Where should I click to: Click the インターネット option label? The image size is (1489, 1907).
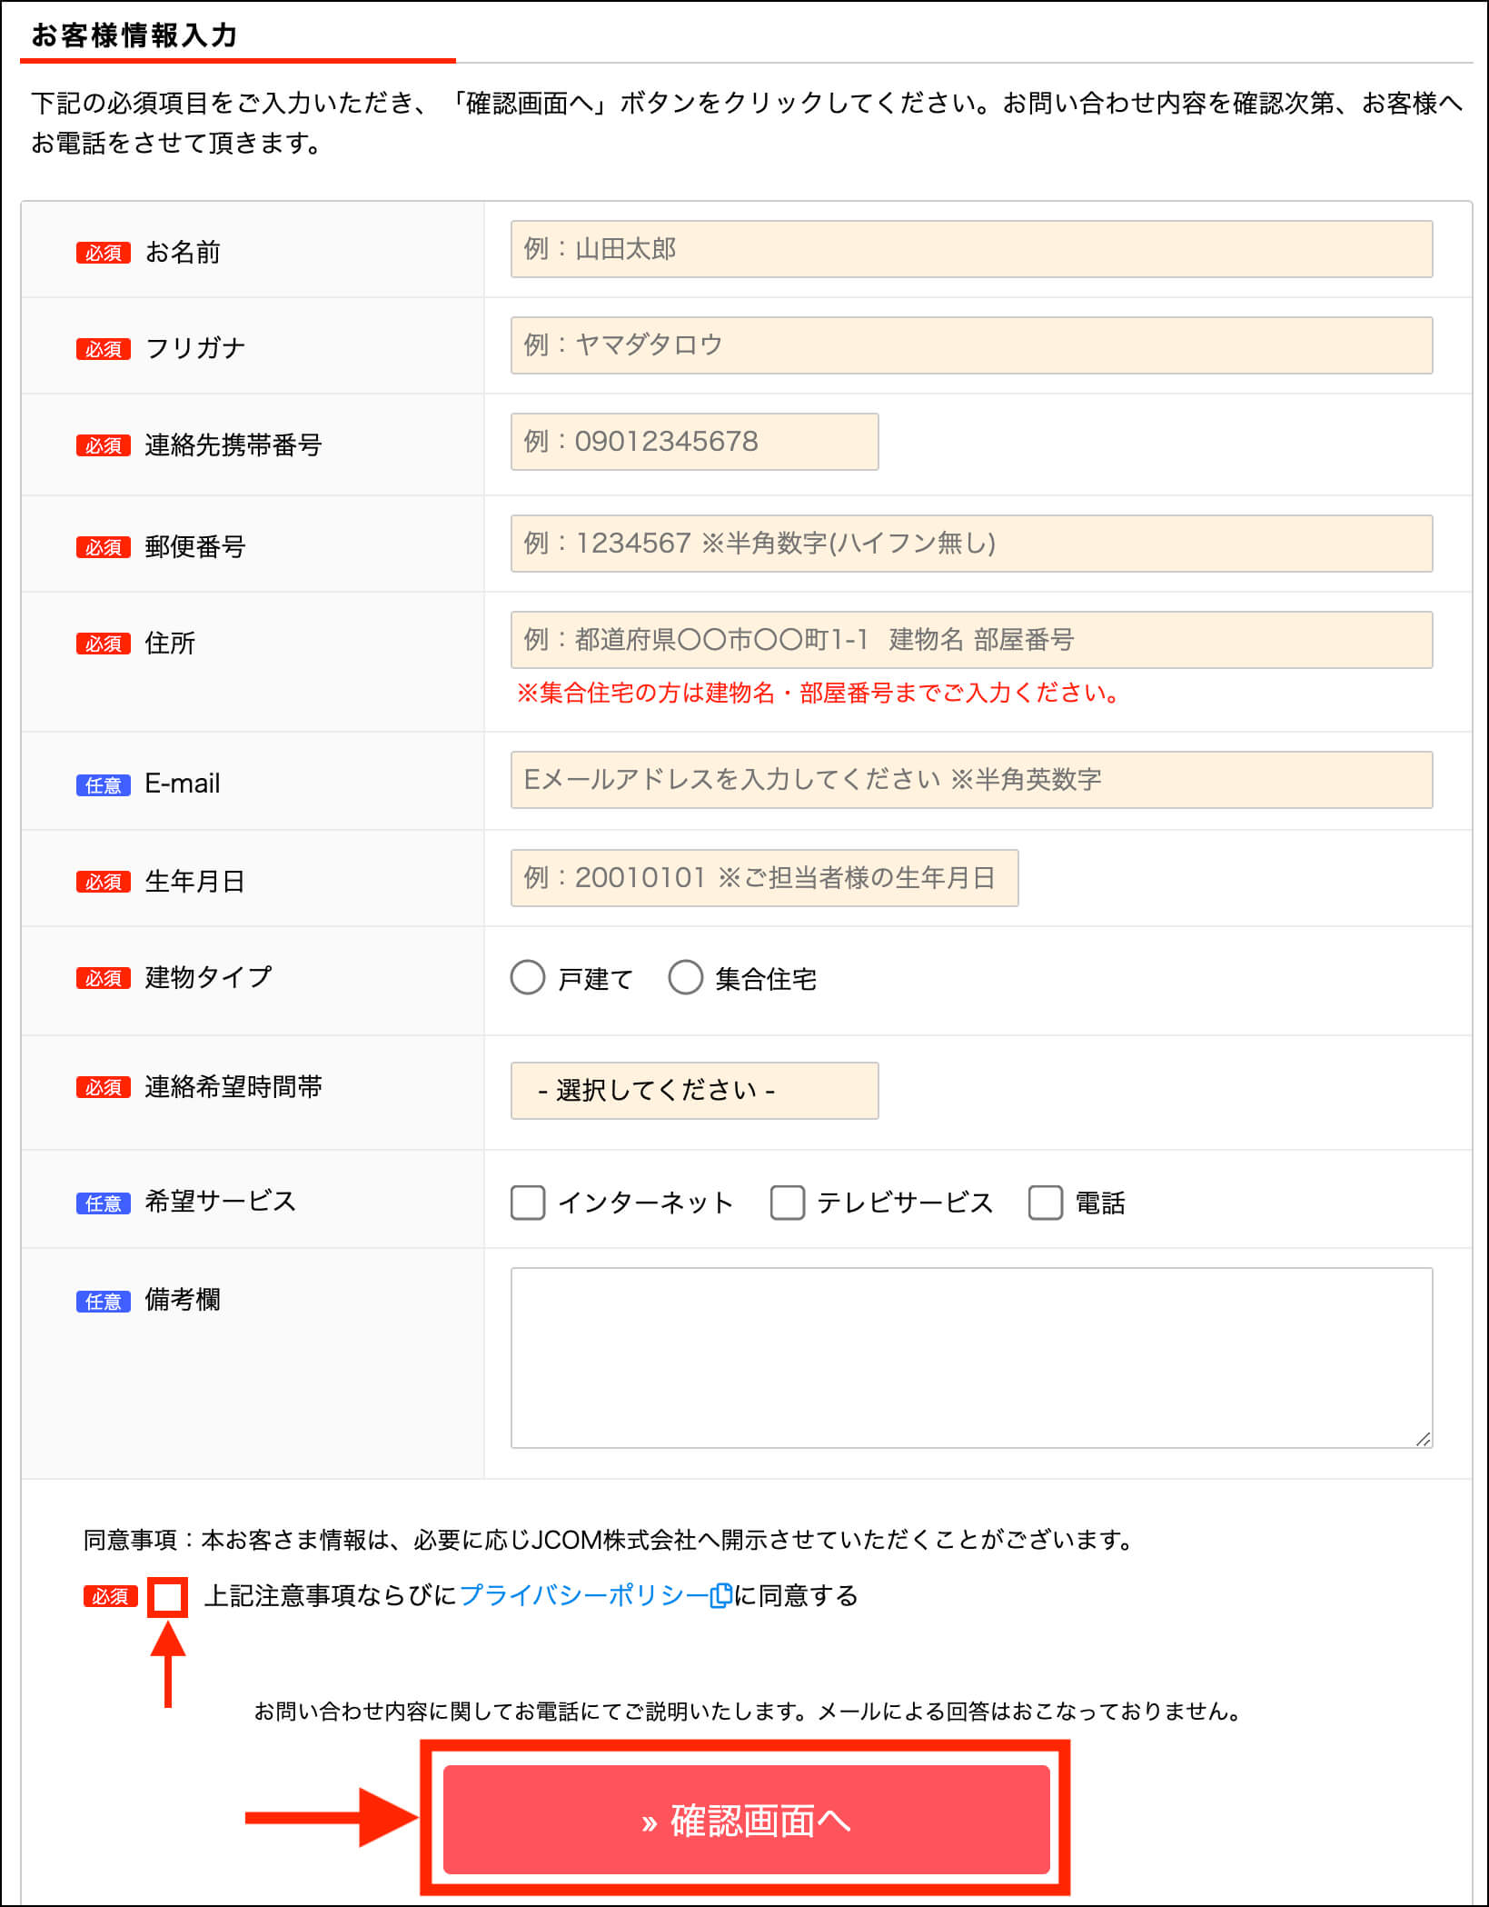pos(645,1203)
